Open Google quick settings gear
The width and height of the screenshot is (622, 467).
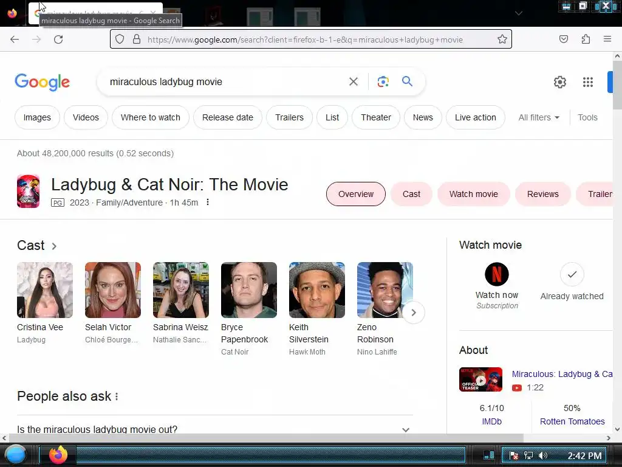(x=559, y=82)
